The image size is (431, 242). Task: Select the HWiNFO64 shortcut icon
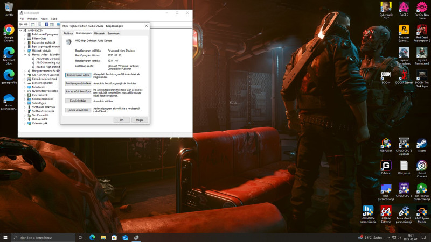coord(368,214)
